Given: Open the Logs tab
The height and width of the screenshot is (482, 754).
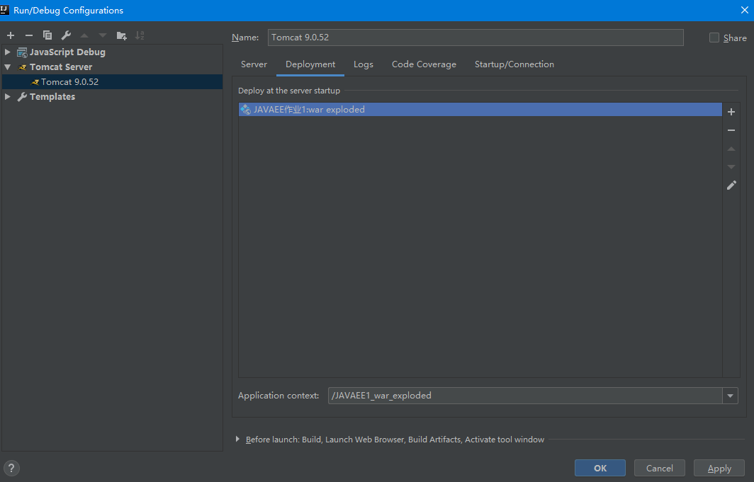Looking at the screenshot, I should (x=363, y=64).
